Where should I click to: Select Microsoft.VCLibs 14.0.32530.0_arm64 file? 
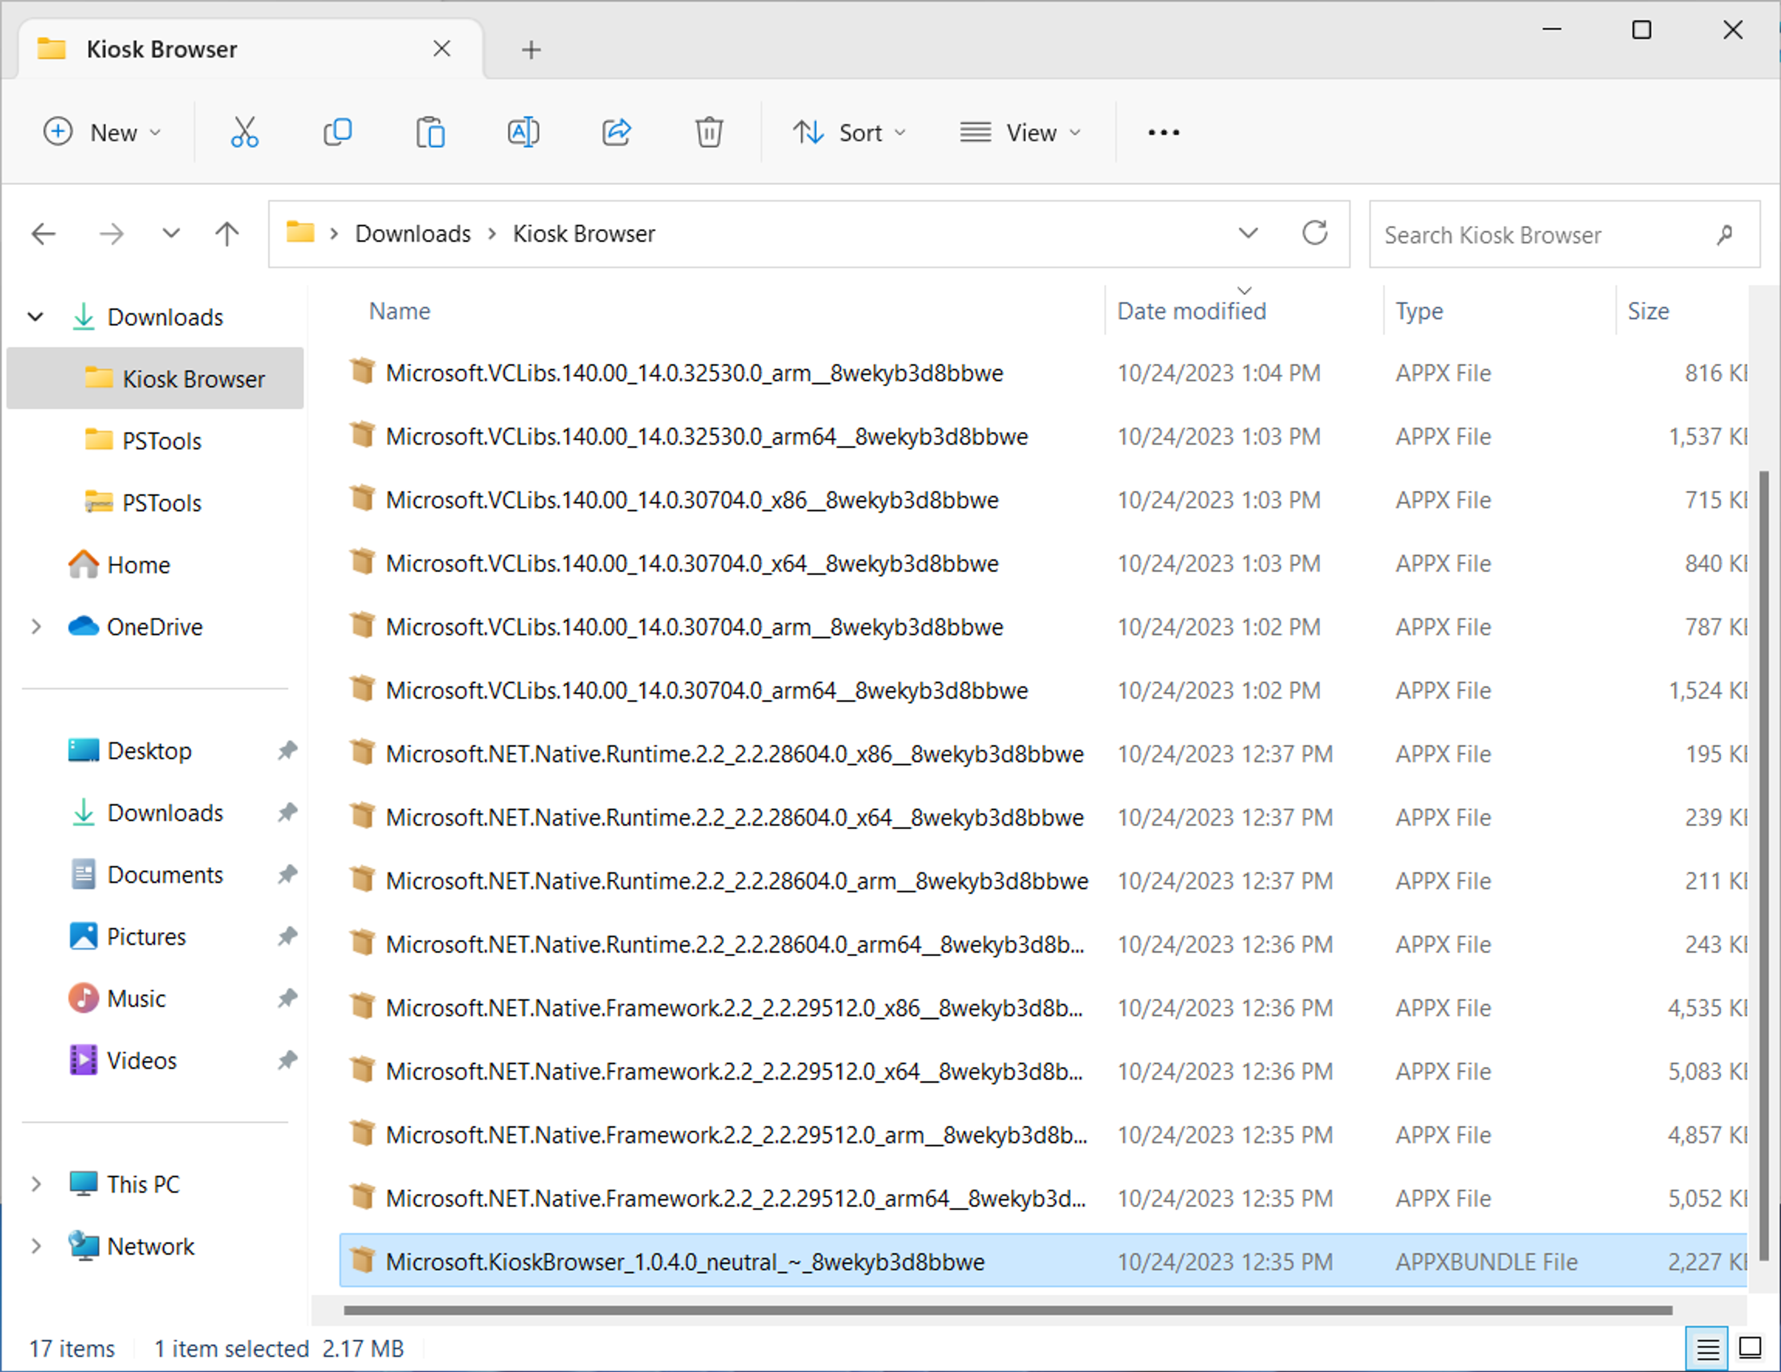pos(1043,436)
